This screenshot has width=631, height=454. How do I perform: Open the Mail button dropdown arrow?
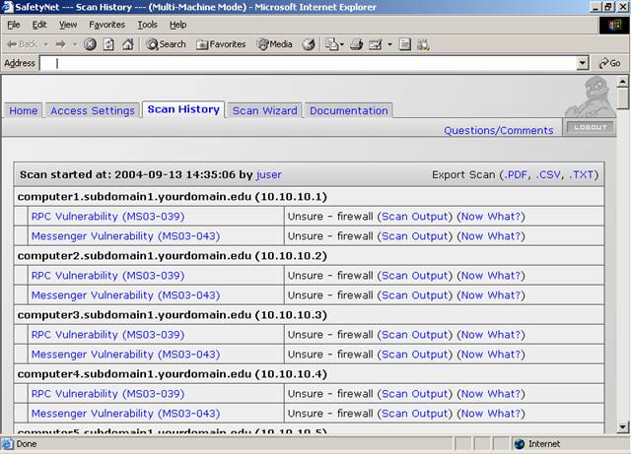pyautogui.click(x=342, y=44)
